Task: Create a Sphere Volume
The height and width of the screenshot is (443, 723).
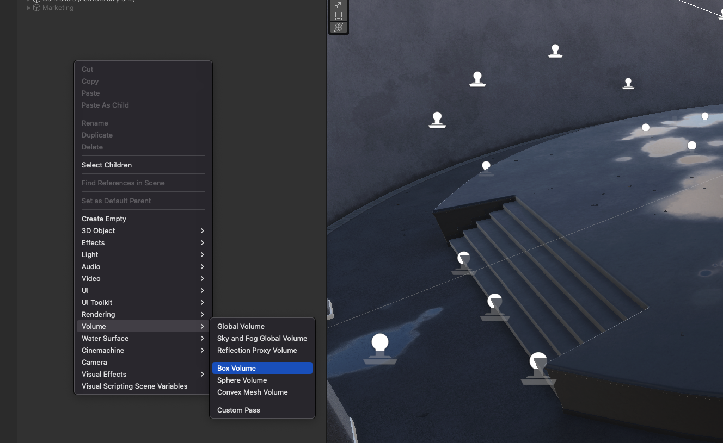Action: click(262, 380)
